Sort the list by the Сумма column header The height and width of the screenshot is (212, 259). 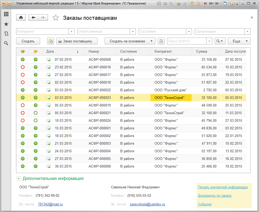click(x=202, y=52)
